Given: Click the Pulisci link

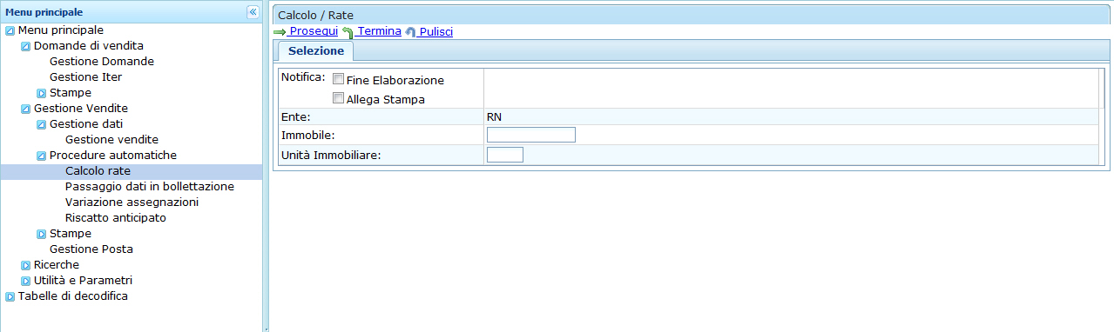Looking at the screenshot, I should 435,31.
